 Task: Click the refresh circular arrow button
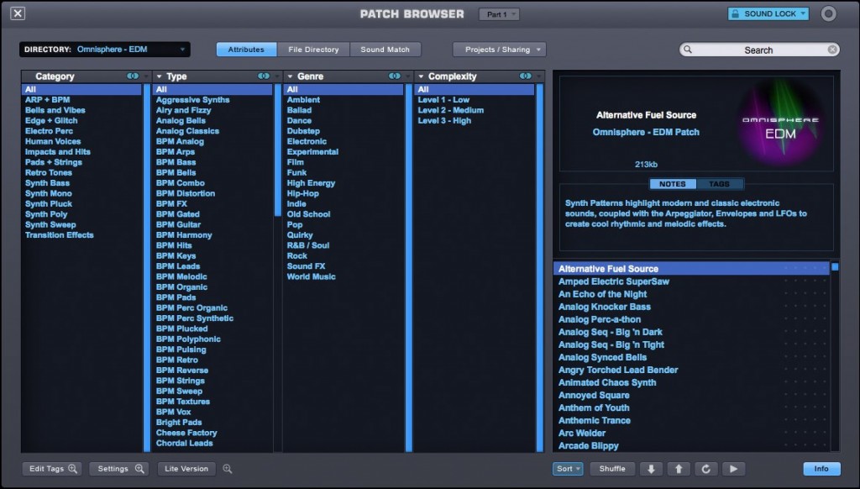(x=705, y=469)
